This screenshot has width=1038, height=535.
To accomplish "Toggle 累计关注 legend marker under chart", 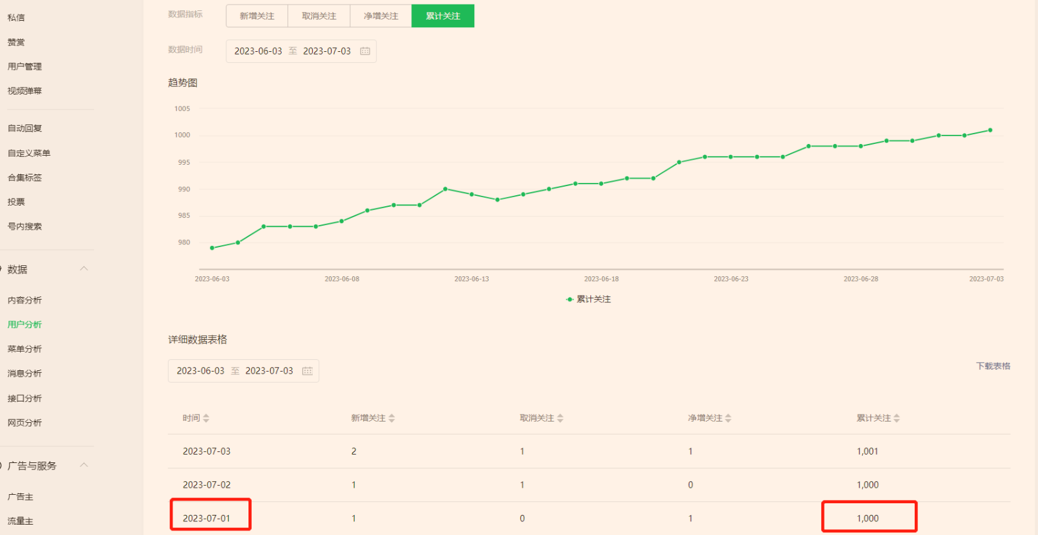I will click(570, 299).
